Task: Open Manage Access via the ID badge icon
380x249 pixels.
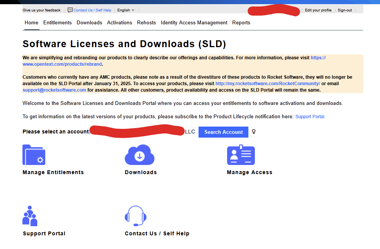Action: [x=240, y=155]
